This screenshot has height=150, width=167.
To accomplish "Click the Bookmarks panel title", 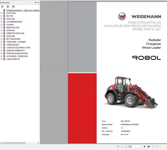I will tap(5, 3).
